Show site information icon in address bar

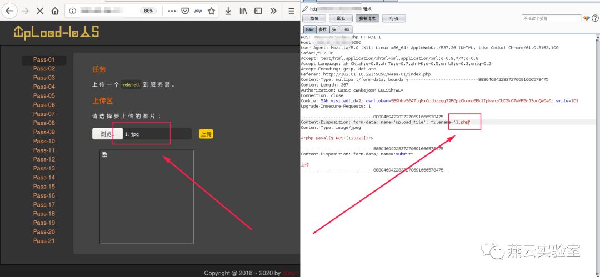tap(72, 11)
